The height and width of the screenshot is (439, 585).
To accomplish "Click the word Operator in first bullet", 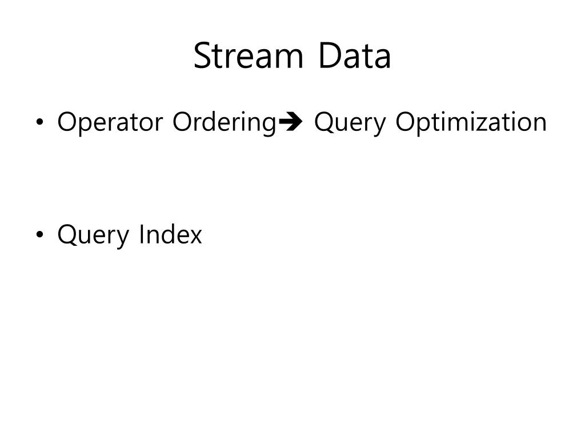I will (110, 122).
